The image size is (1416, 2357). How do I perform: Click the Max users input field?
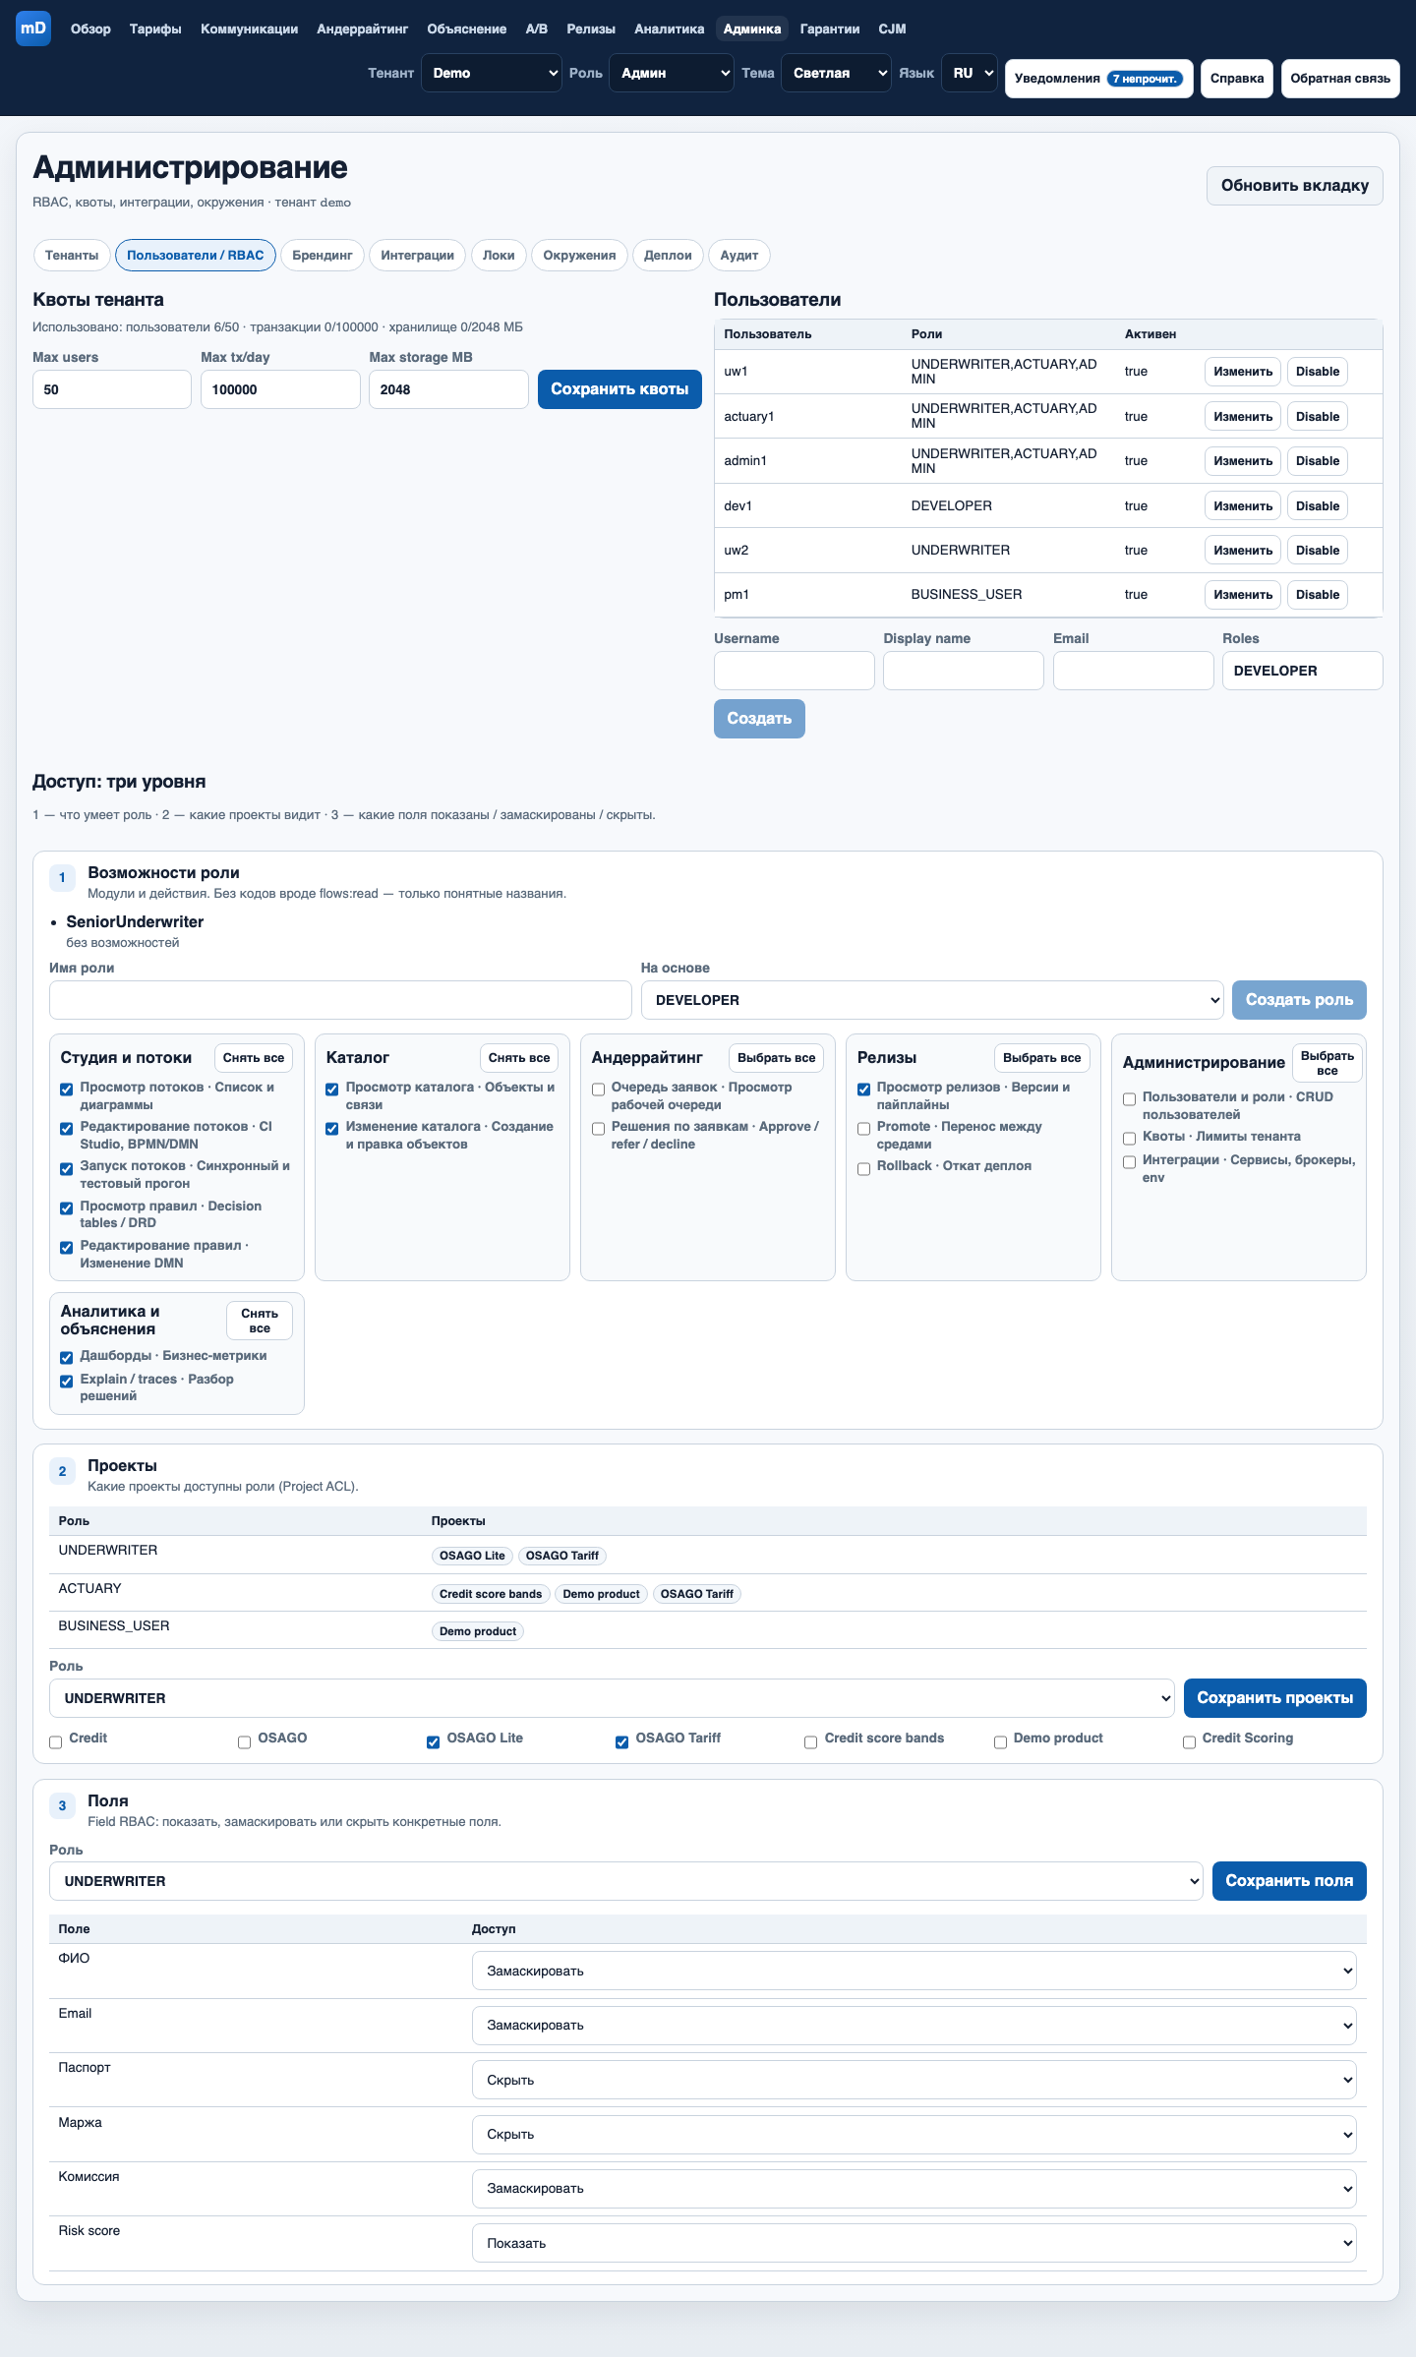click(112, 389)
